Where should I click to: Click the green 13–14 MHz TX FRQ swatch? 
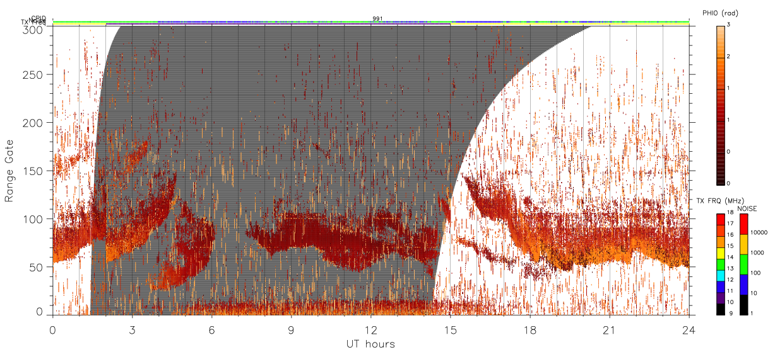721,264
